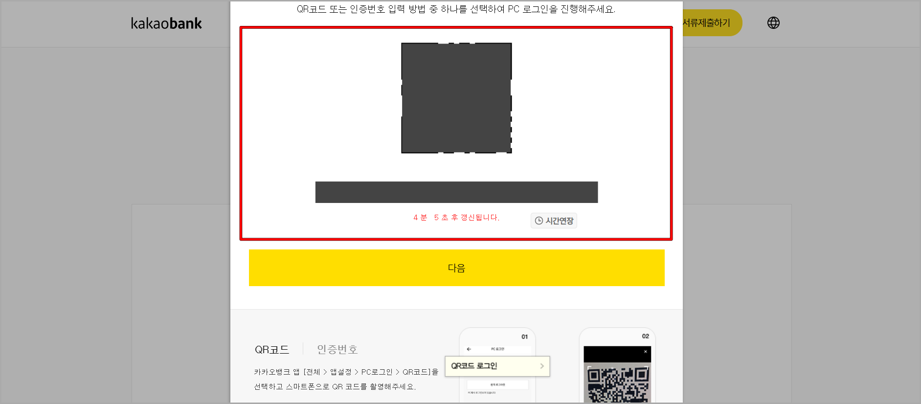This screenshot has width=921, height=404.
Task: Click the close X in step 02 phone
Action: [x=646, y=352]
